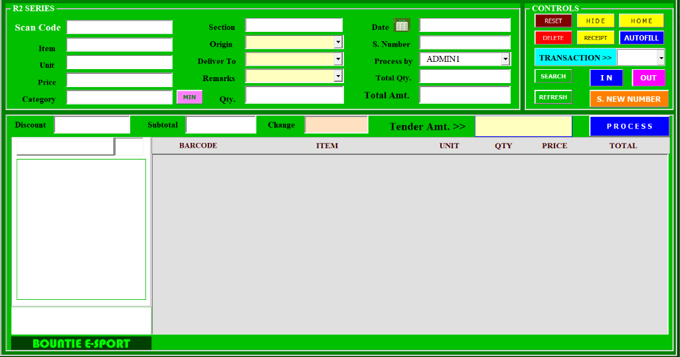Click the ITEM column header
Viewport: 680px width, 357px height.
[327, 146]
